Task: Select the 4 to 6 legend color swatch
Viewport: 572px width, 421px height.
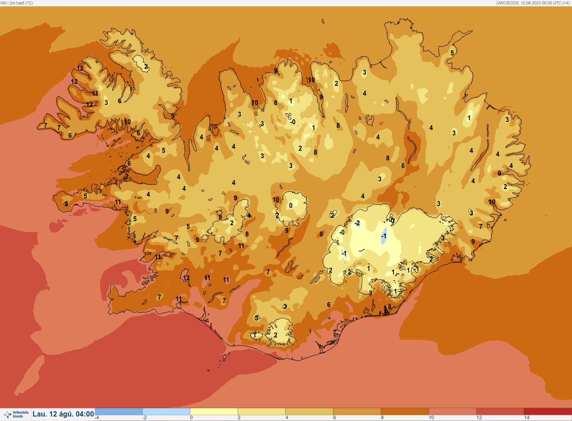Action: point(309,412)
